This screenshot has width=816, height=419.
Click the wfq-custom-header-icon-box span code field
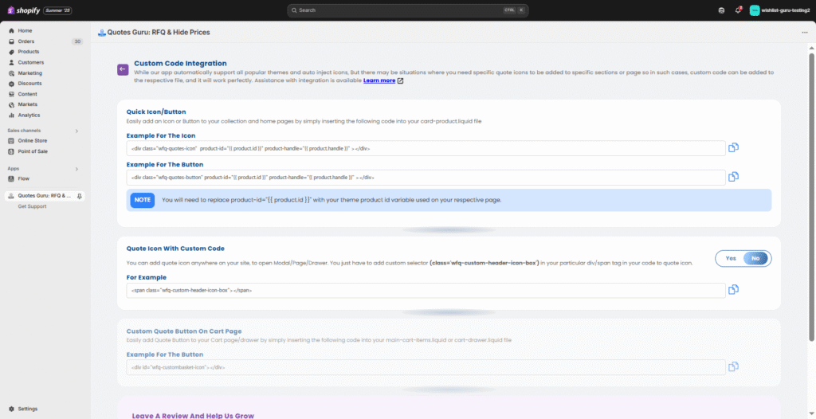(426, 291)
